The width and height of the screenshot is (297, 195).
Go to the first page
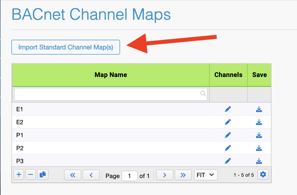72,175
